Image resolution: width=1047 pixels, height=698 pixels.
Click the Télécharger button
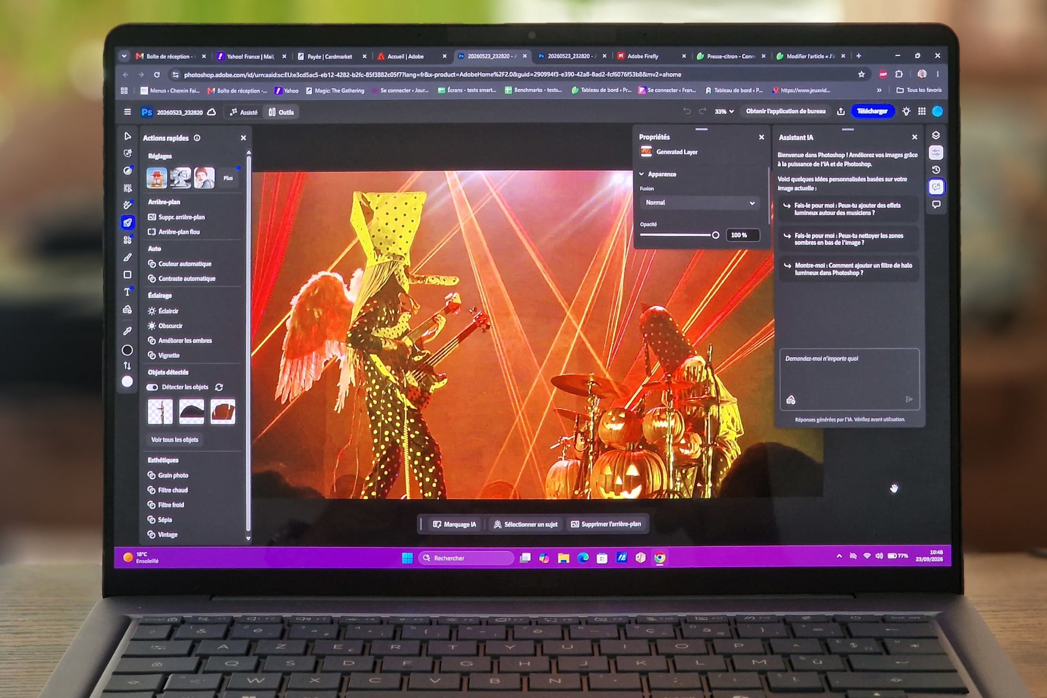pos(872,111)
